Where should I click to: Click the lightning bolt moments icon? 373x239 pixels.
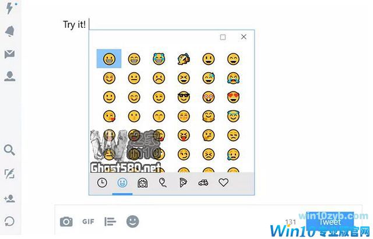click(10, 8)
